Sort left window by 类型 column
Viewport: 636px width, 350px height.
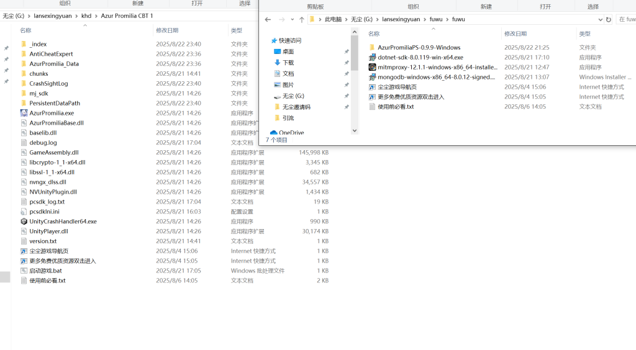tap(237, 30)
